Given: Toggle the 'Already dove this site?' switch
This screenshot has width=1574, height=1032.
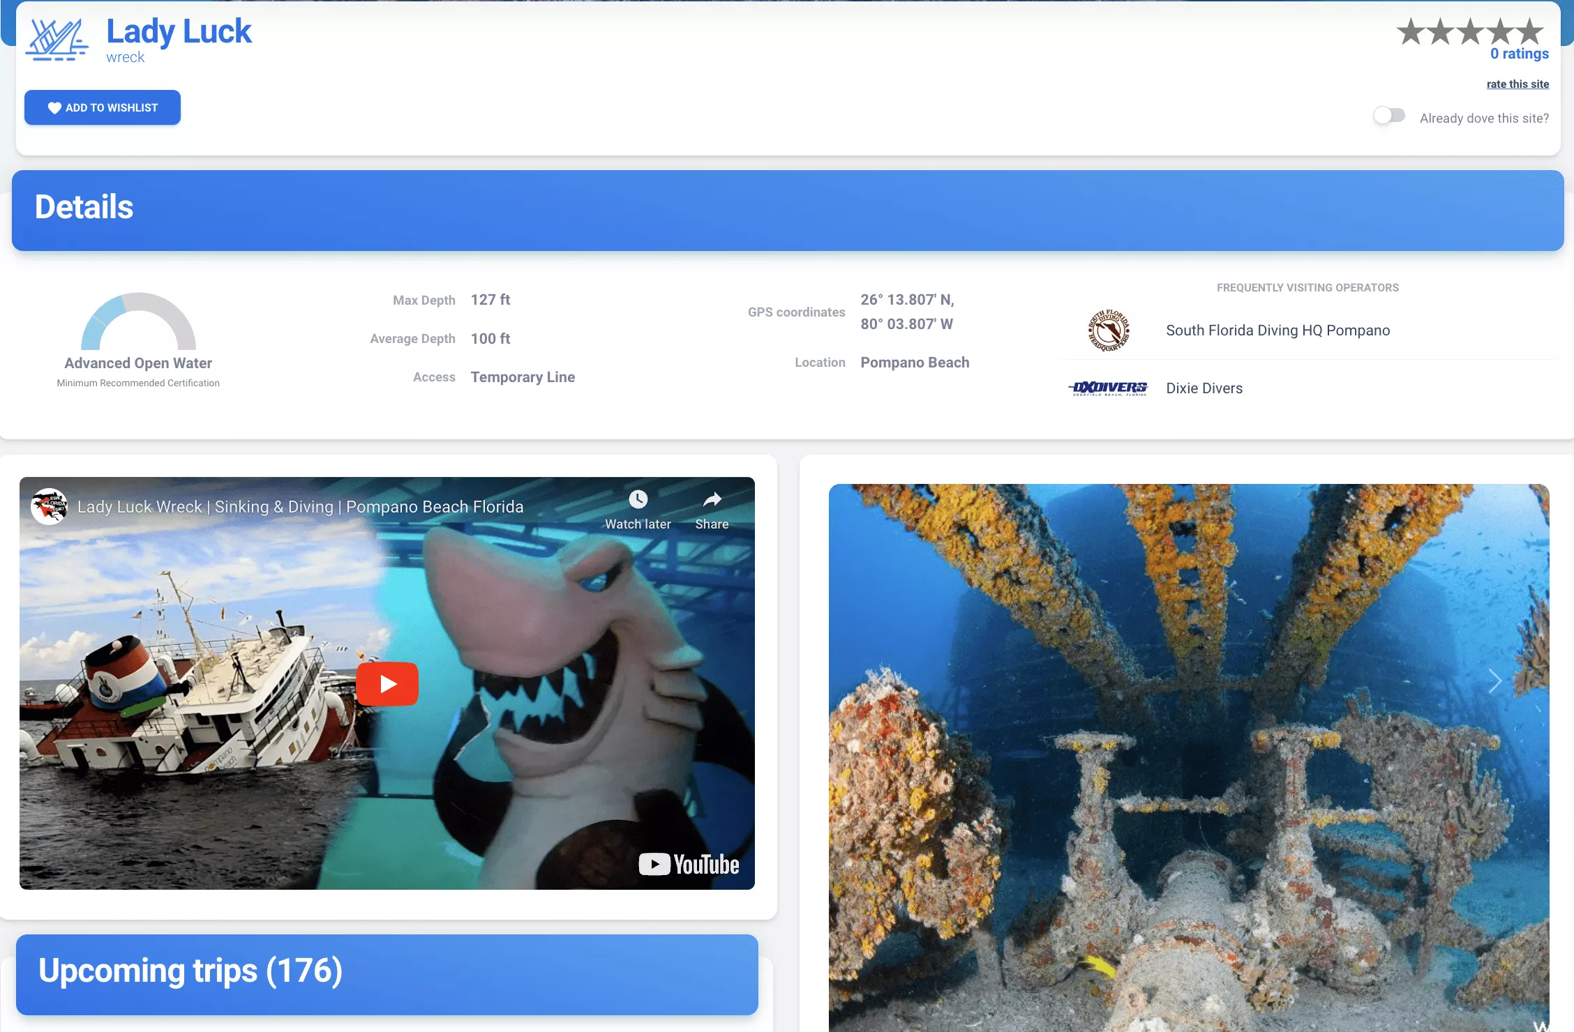Looking at the screenshot, I should coord(1388,116).
